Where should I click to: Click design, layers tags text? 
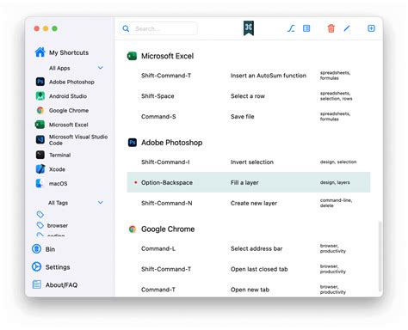(335, 182)
